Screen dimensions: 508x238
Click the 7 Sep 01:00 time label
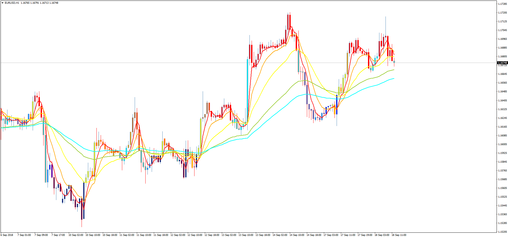coord(24,235)
